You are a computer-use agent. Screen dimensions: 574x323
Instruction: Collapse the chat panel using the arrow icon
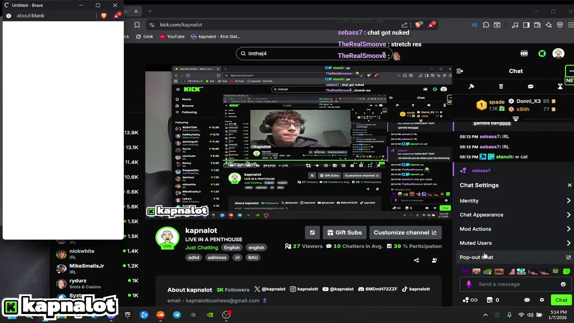[460, 71]
